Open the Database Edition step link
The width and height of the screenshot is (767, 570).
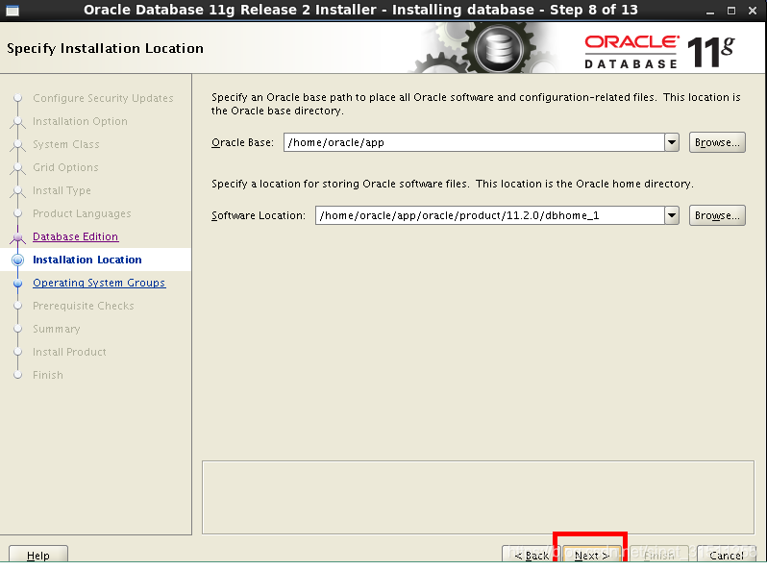click(75, 236)
